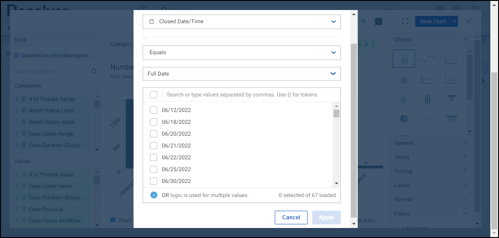Choose the line chart type icon
499x238 pixels.
pos(427,59)
